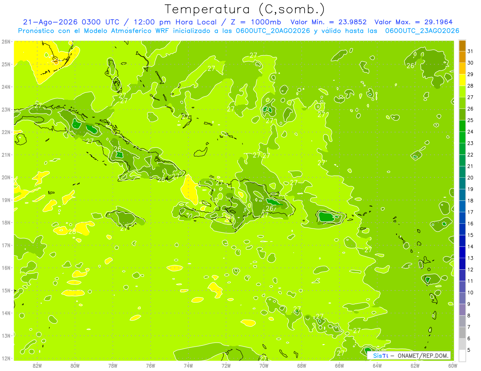Click the 14N latitude label
This screenshot has width=481, height=371.
[6, 313]
